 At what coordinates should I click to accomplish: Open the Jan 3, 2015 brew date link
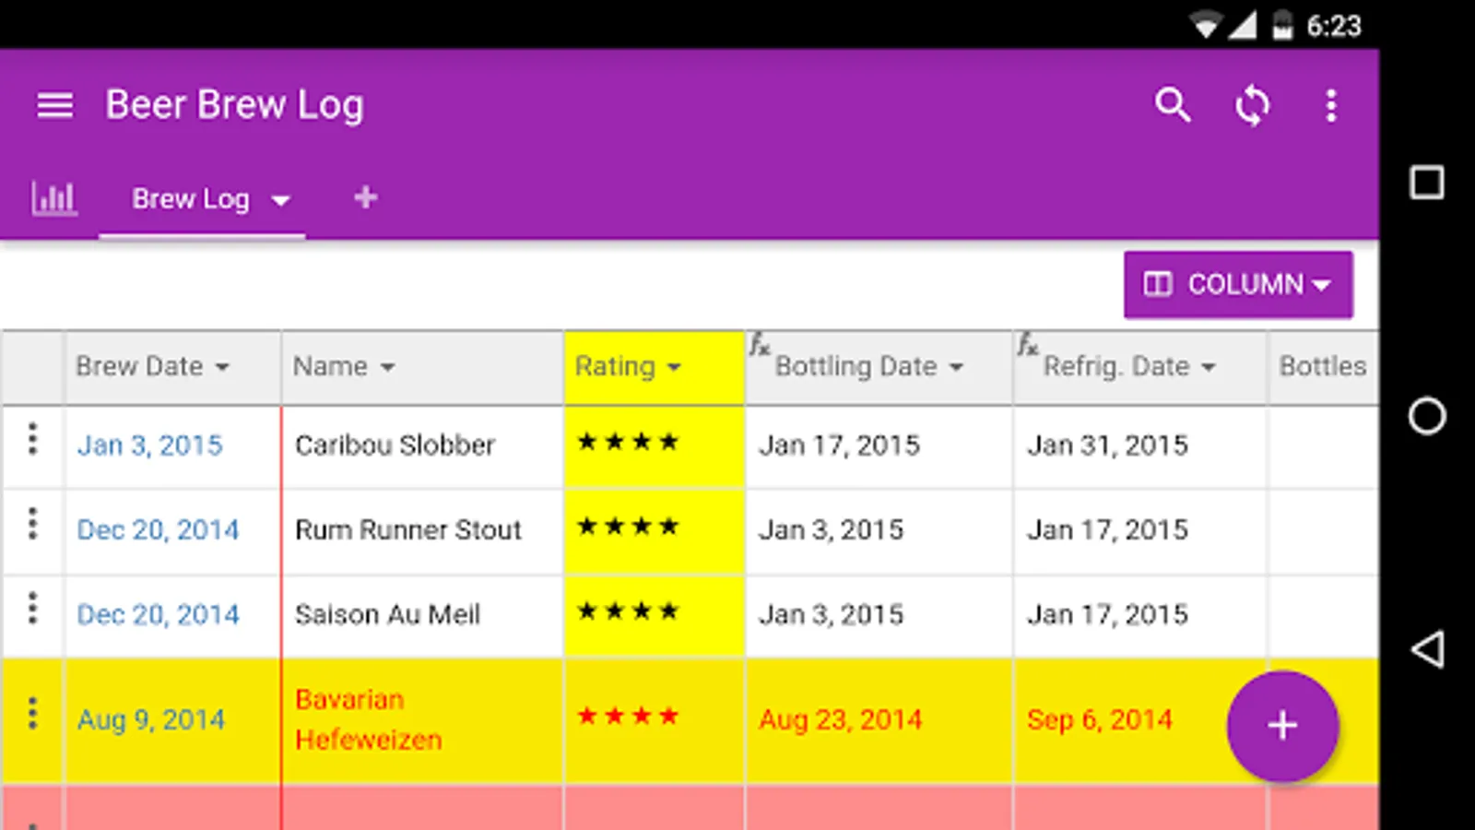click(x=149, y=445)
